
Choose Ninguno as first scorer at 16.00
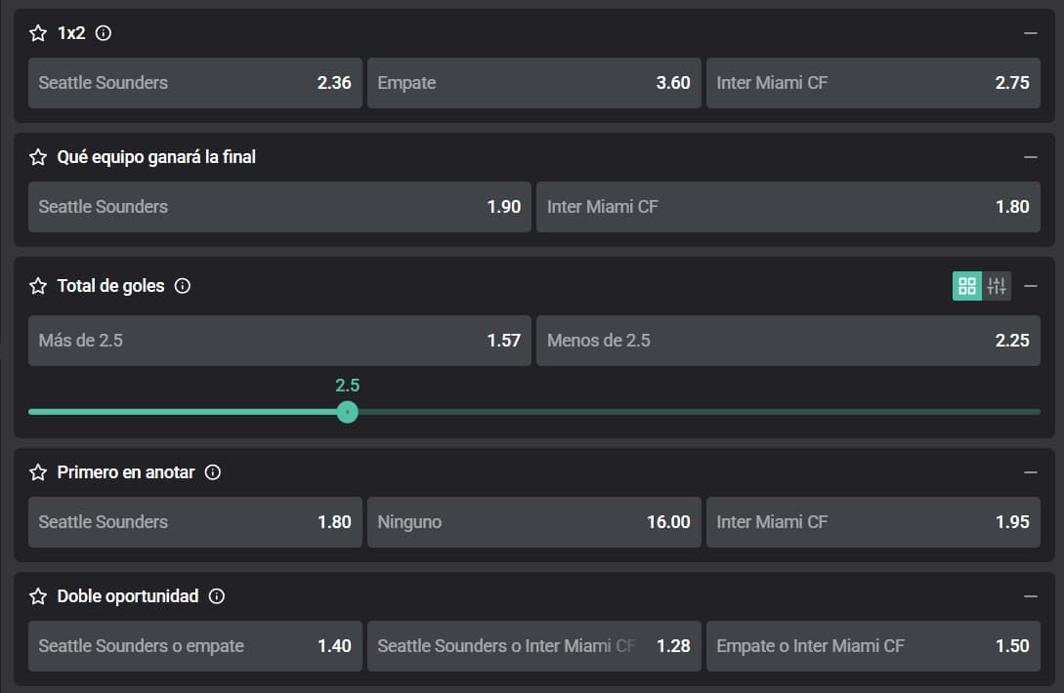533,522
